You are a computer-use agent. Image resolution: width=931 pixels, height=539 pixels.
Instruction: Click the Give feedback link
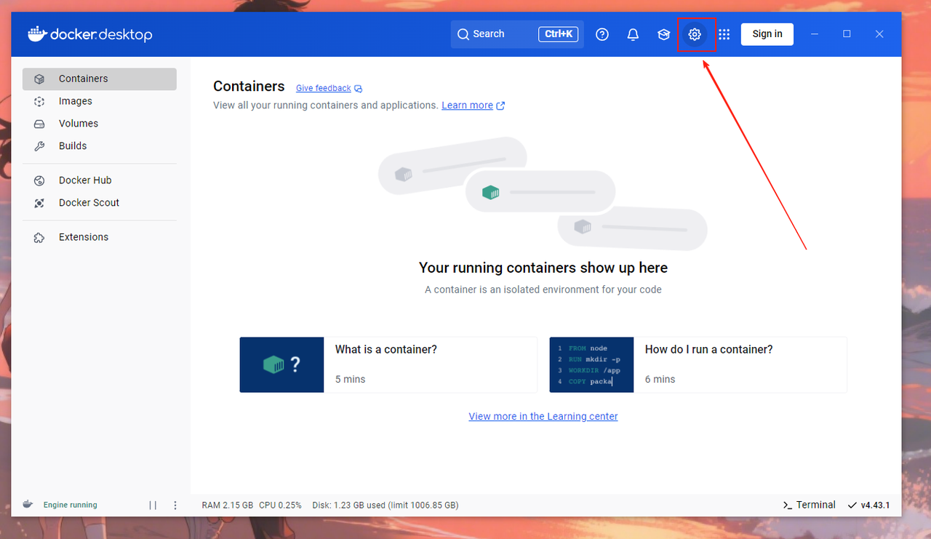click(324, 88)
